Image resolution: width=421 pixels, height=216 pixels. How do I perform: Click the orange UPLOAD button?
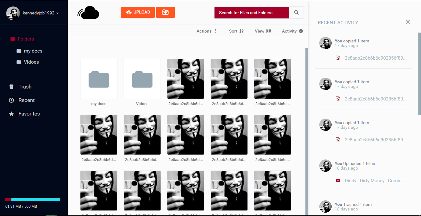pos(138,12)
